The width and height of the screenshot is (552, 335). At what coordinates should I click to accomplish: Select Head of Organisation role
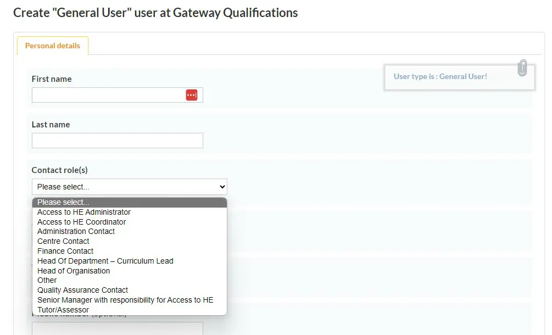coord(74,271)
